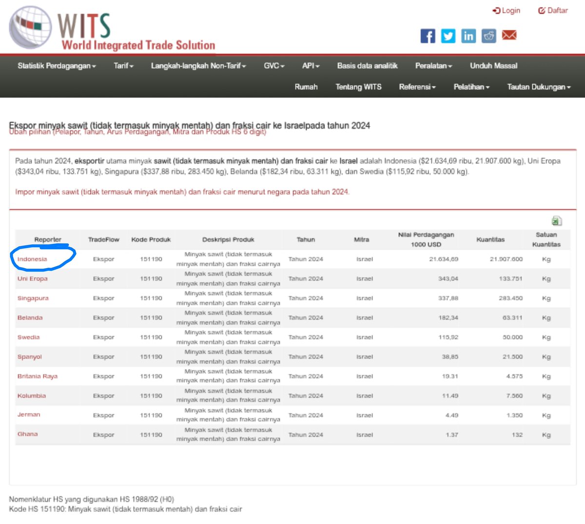
Task: Click the email envelope icon
Action: coord(509,35)
